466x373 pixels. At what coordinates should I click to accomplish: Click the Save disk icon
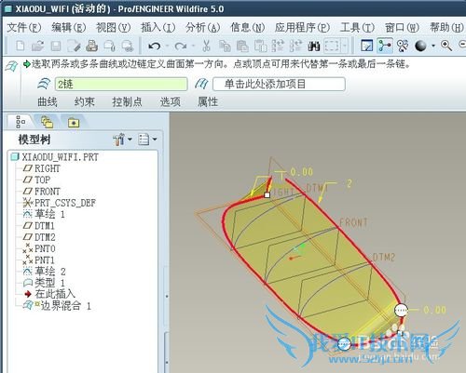pyautogui.click(x=56, y=47)
